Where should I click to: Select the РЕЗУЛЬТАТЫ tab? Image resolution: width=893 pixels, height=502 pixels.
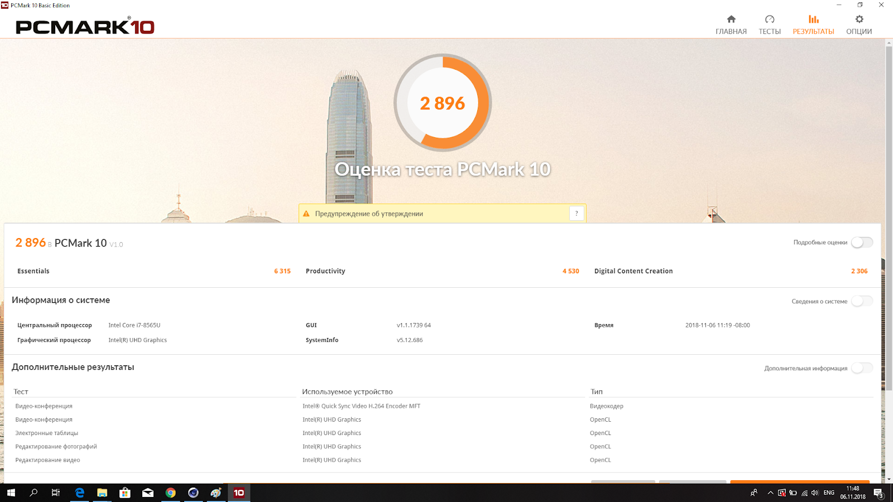pos(813,25)
